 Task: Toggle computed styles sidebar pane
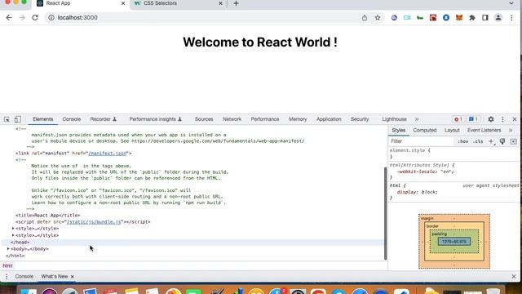(x=514, y=141)
